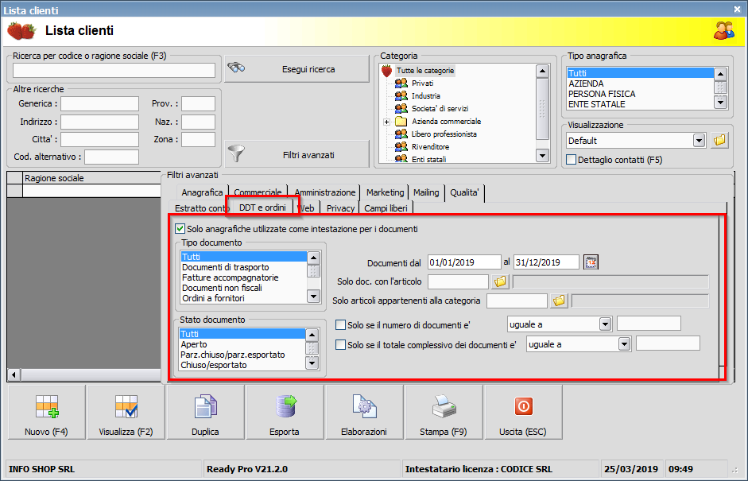The height and width of the screenshot is (481, 748).
Task: Select 'Libero professionista' category
Action: [x=444, y=134]
